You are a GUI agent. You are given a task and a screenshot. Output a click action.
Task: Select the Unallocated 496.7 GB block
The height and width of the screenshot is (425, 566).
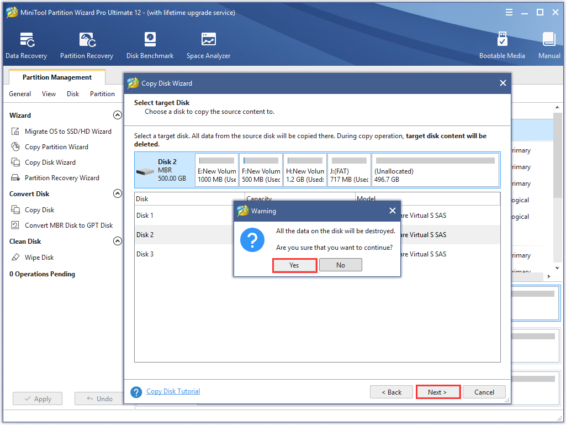coord(435,170)
